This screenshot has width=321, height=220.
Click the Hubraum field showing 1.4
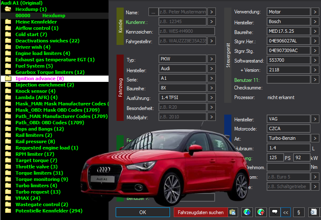289,148
